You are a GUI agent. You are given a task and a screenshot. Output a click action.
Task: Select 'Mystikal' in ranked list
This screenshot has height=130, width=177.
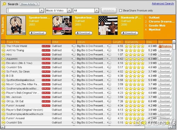154,30
